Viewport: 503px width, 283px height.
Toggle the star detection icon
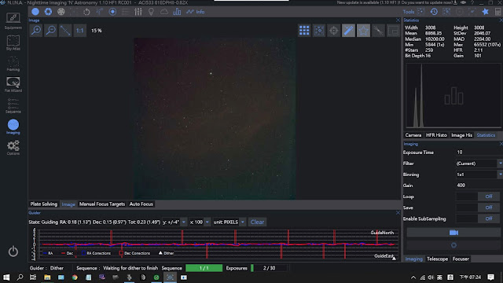[x=363, y=31]
